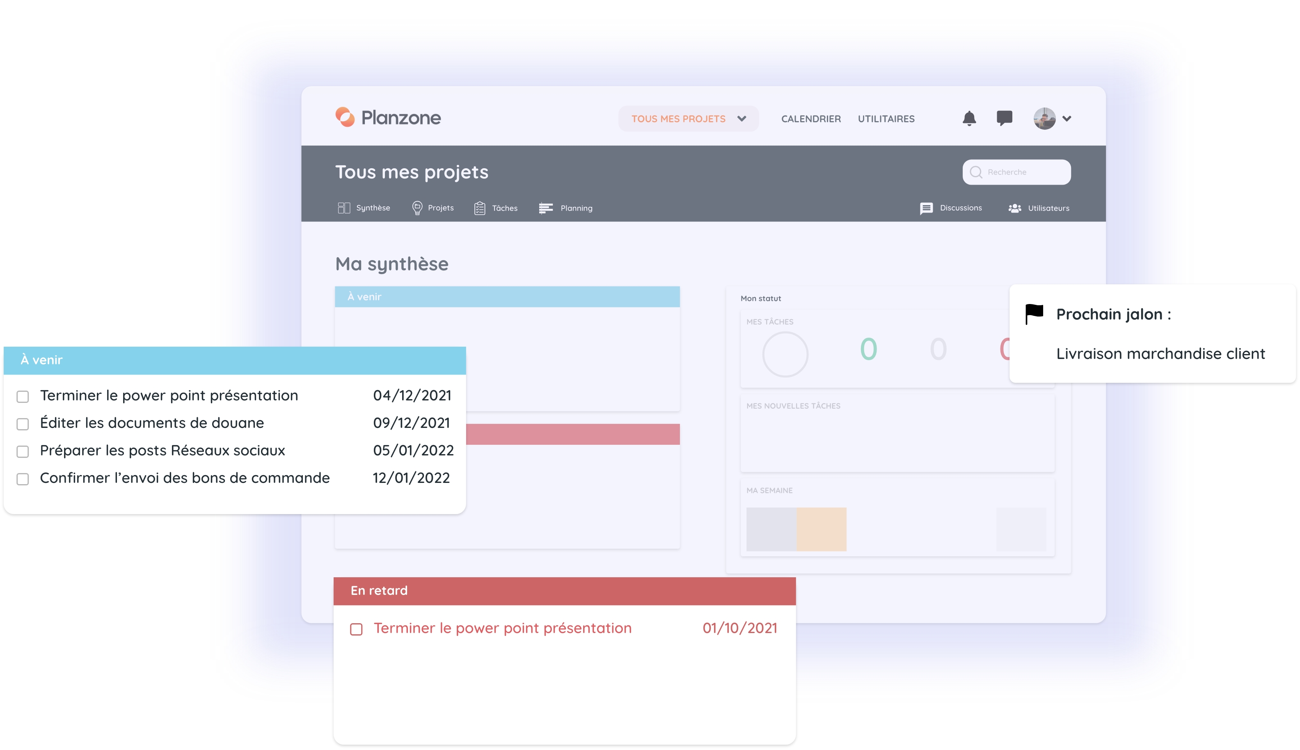
Task: Tick the overdue power point task checkbox
Action: tap(356, 629)
